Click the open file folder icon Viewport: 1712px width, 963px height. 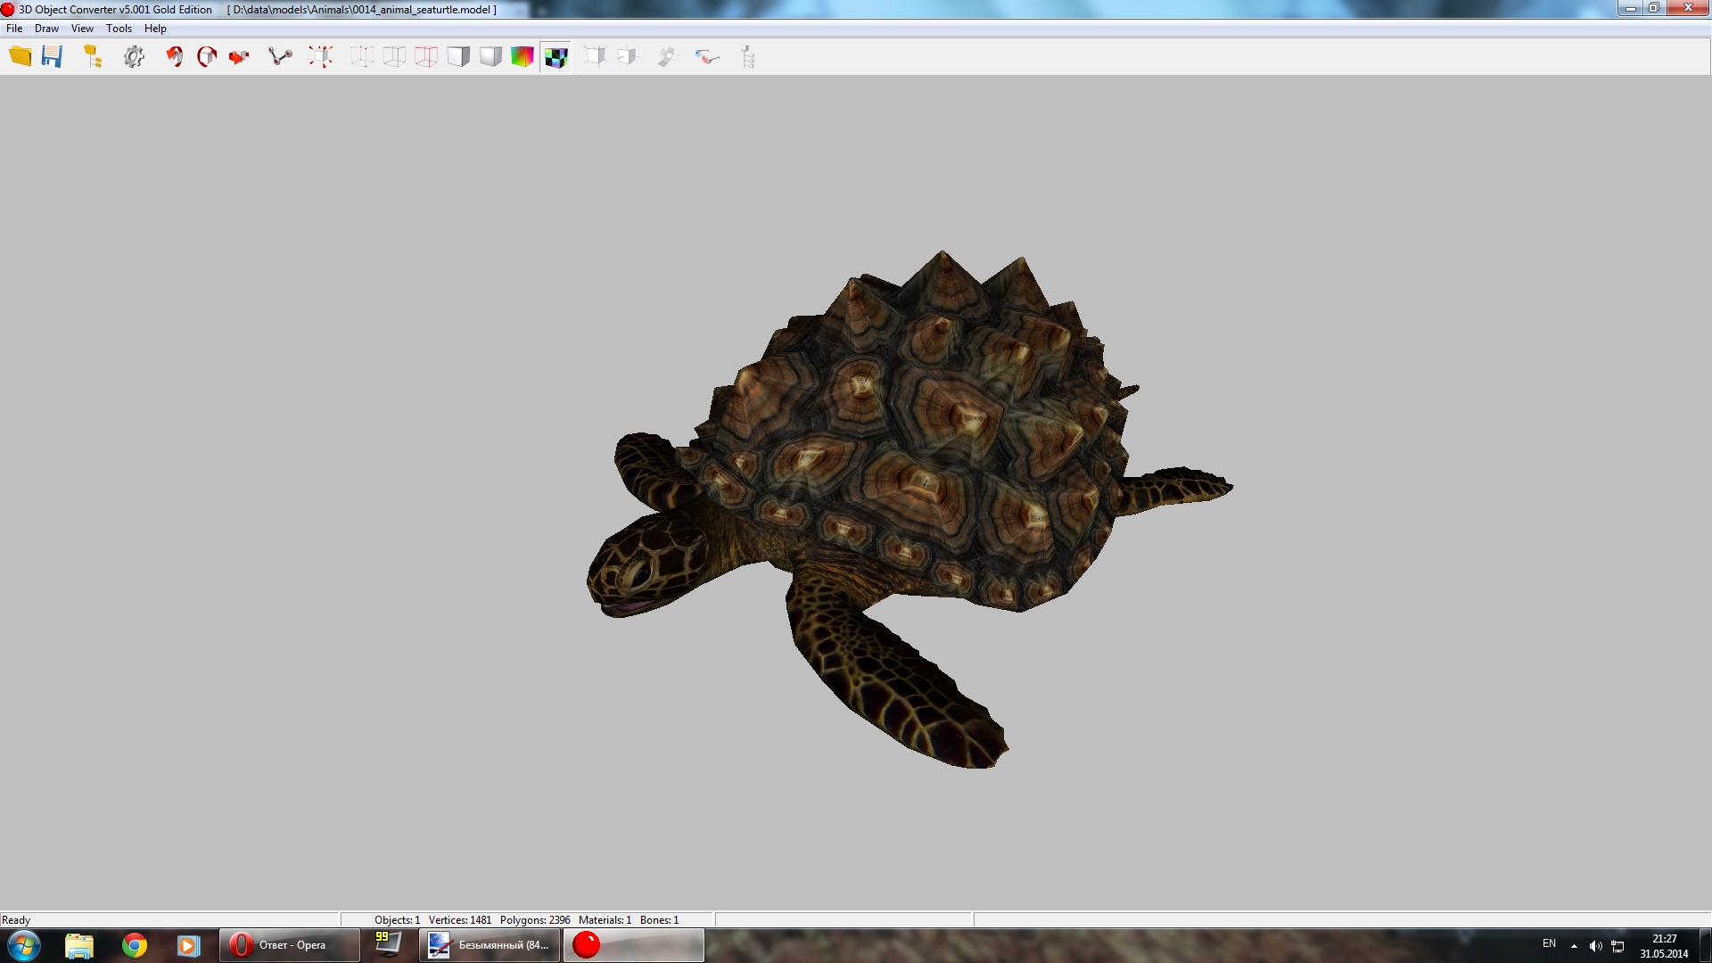coord(20,57)
